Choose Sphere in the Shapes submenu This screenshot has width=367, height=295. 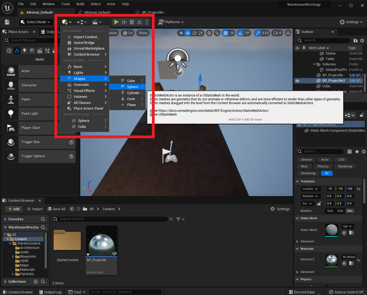click(x=127, y=87)
